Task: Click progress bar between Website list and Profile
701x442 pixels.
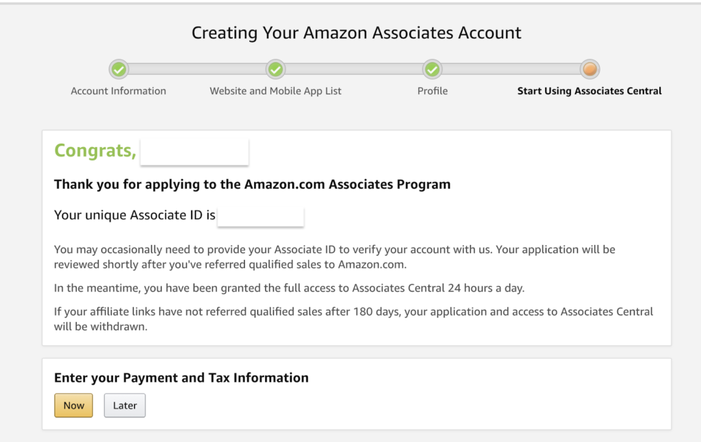Action: (354, 69)
